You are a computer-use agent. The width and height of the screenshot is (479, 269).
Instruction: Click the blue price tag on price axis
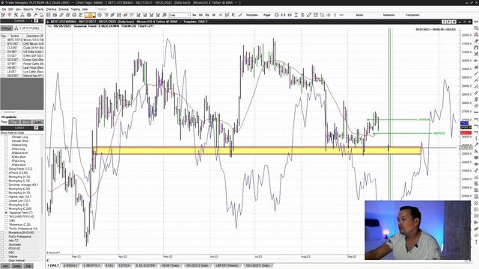click(x=464, y=123)
